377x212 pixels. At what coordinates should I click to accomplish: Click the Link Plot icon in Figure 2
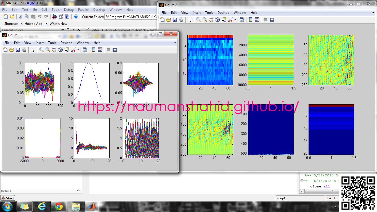click(242, 20)
